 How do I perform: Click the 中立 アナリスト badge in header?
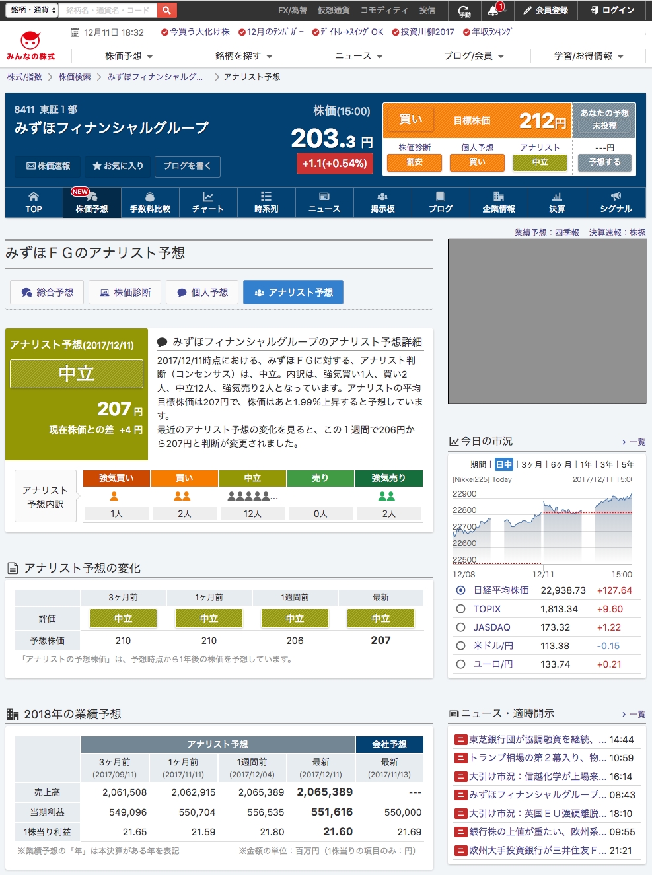pos(540,162)
